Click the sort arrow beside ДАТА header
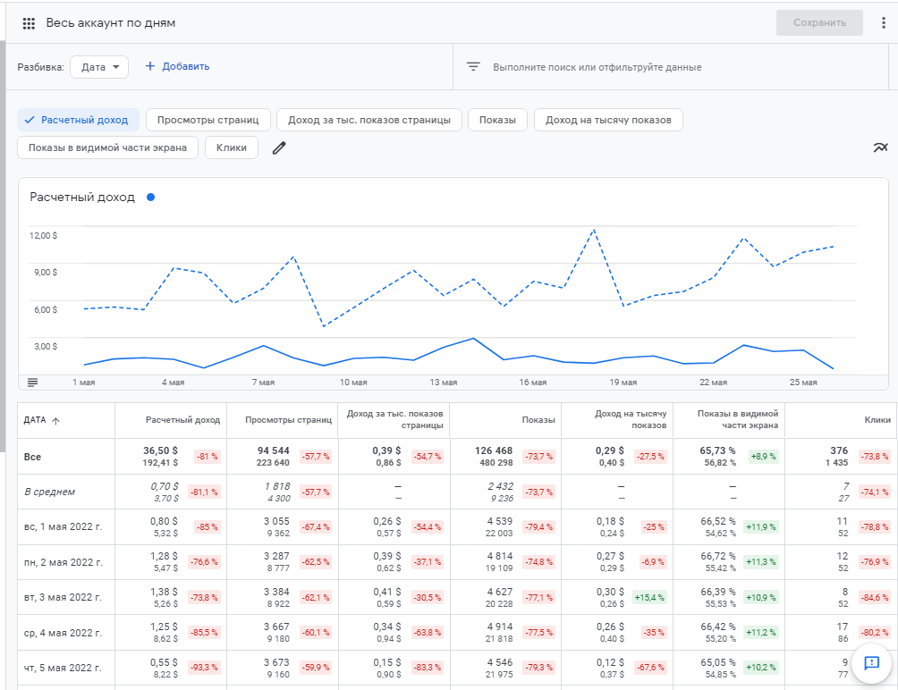Screen dimensions: 898x690 pos(56,421)
